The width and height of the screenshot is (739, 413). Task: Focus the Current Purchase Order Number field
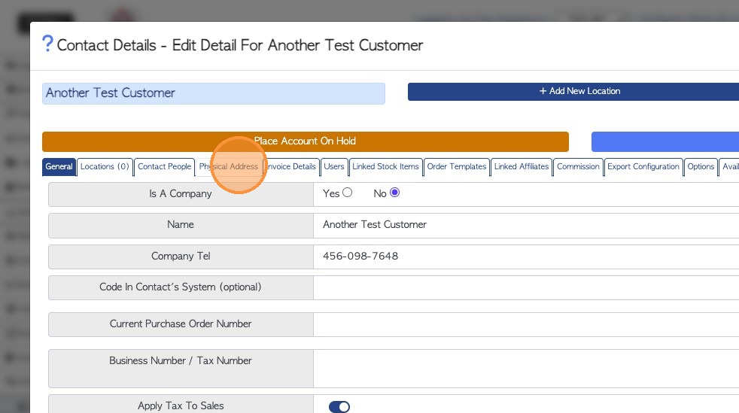(527, 324)
